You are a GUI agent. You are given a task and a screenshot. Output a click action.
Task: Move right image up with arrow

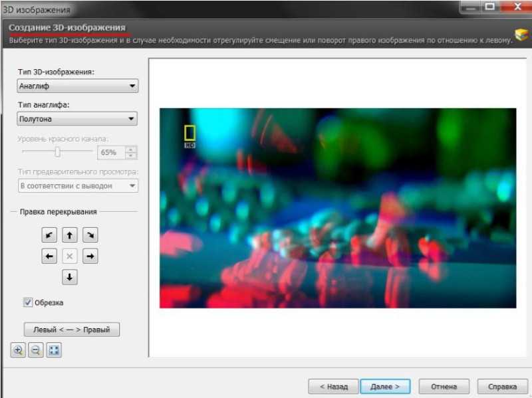click(x=70, y=235)
